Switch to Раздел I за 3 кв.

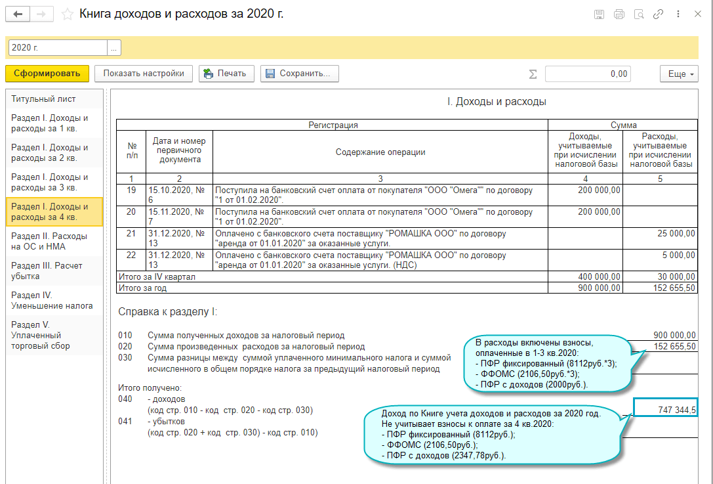tap(54, 182)
